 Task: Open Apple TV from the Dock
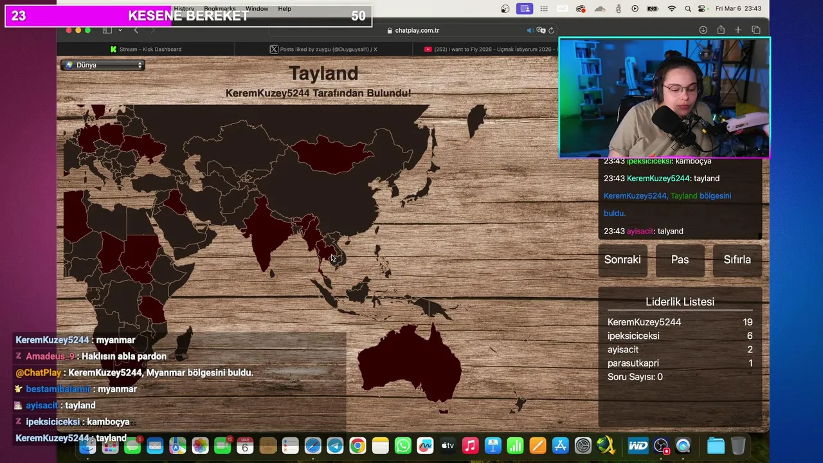click(x=448, y=446)
